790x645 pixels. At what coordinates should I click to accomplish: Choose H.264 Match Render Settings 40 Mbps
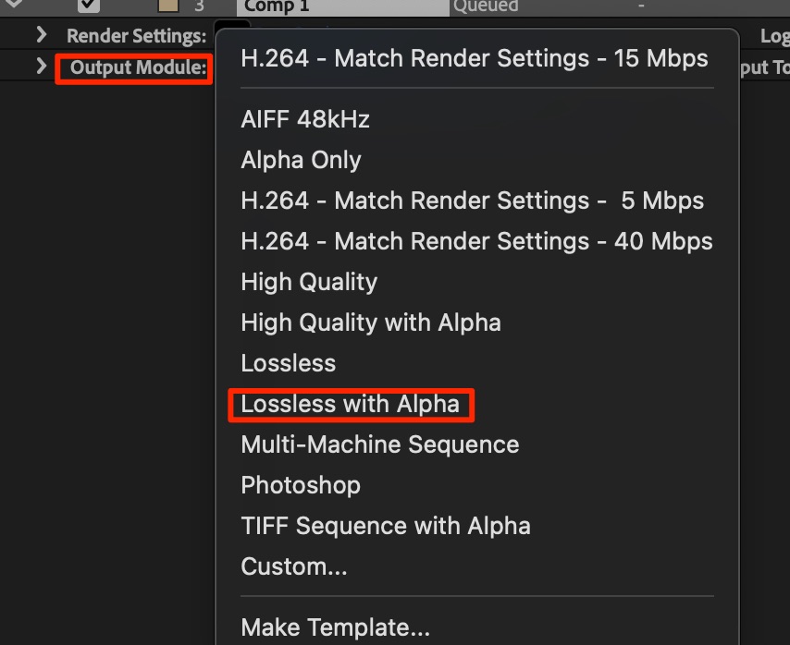pyautogui.click(x=476, y=241)
